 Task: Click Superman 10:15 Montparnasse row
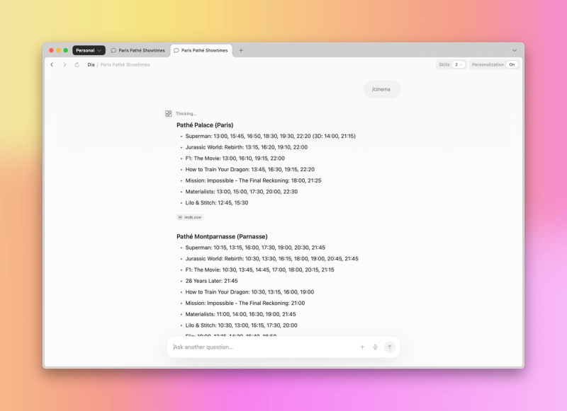click(255, 248)
